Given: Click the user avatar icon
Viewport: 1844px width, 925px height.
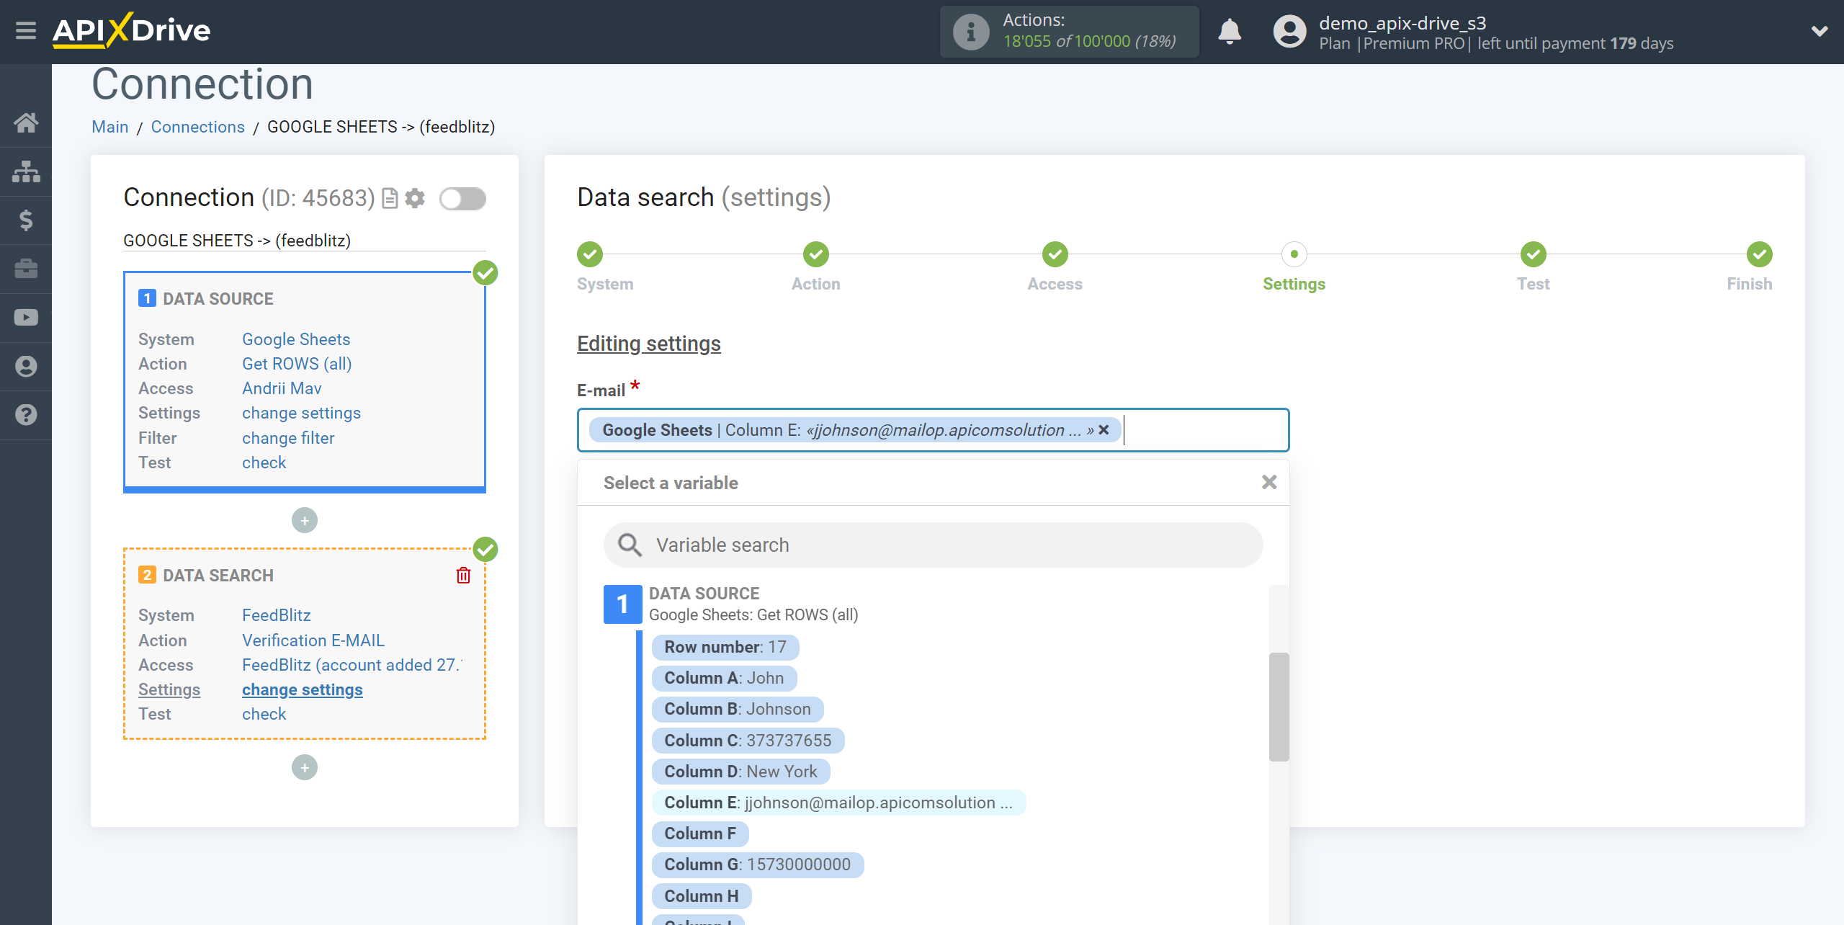Looking at the screenshot, I should click(x=1289, y=32).
